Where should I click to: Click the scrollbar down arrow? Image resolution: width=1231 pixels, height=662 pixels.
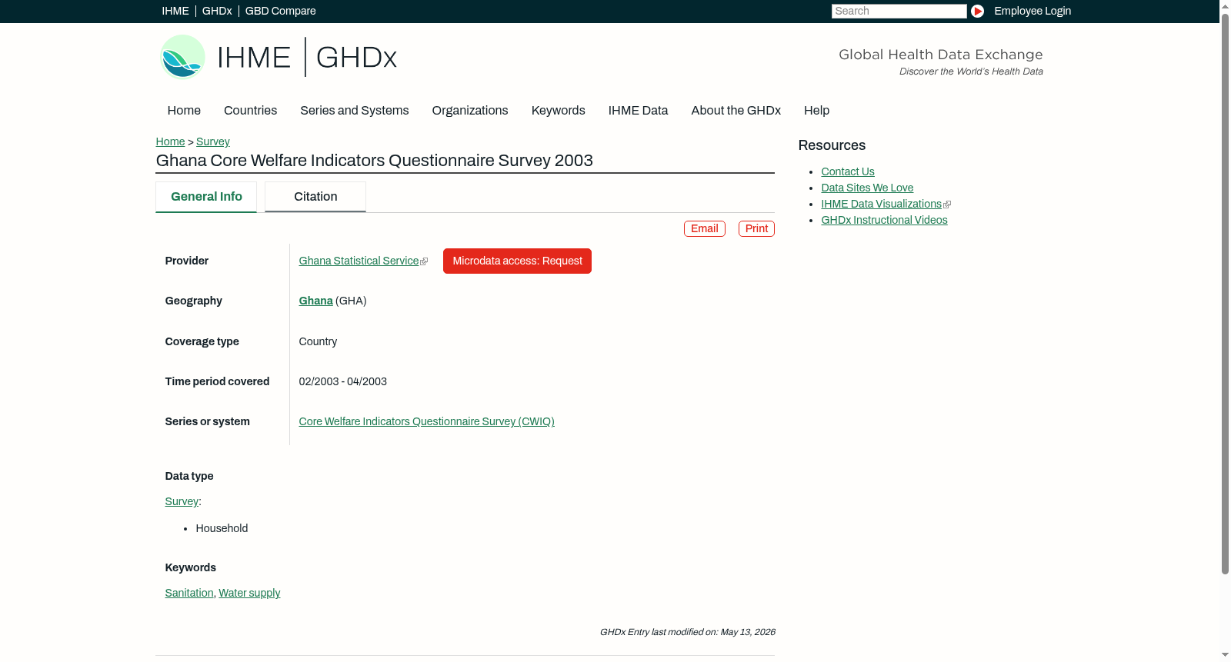(x=1225, y=656)
